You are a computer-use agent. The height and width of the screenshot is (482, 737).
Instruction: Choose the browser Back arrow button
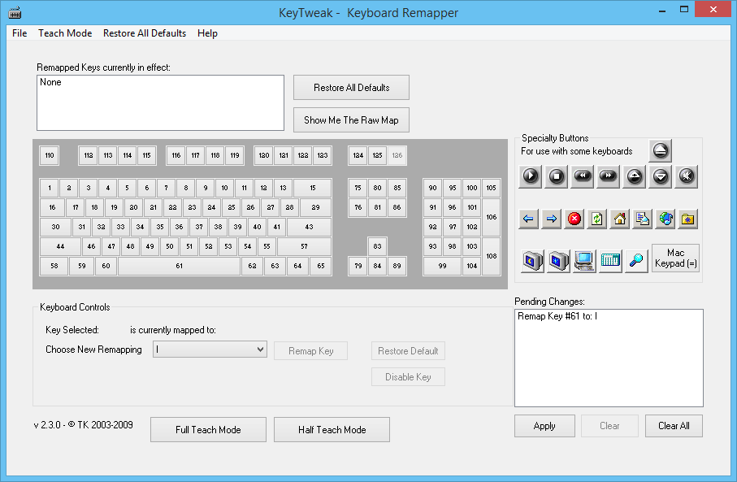click(528, 219)
